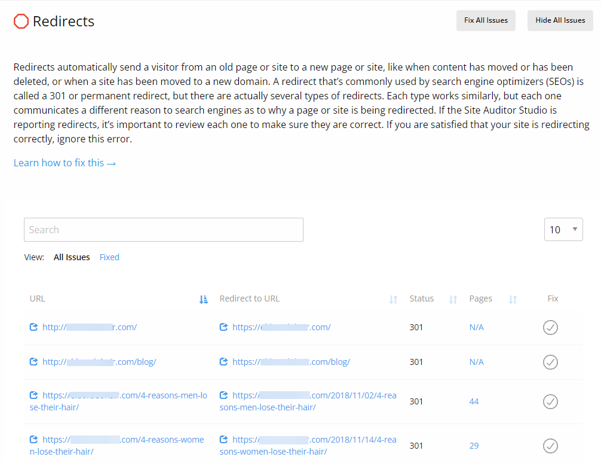
Task: Open external icon for https .com/blog/ redirect
Action: 223,361
